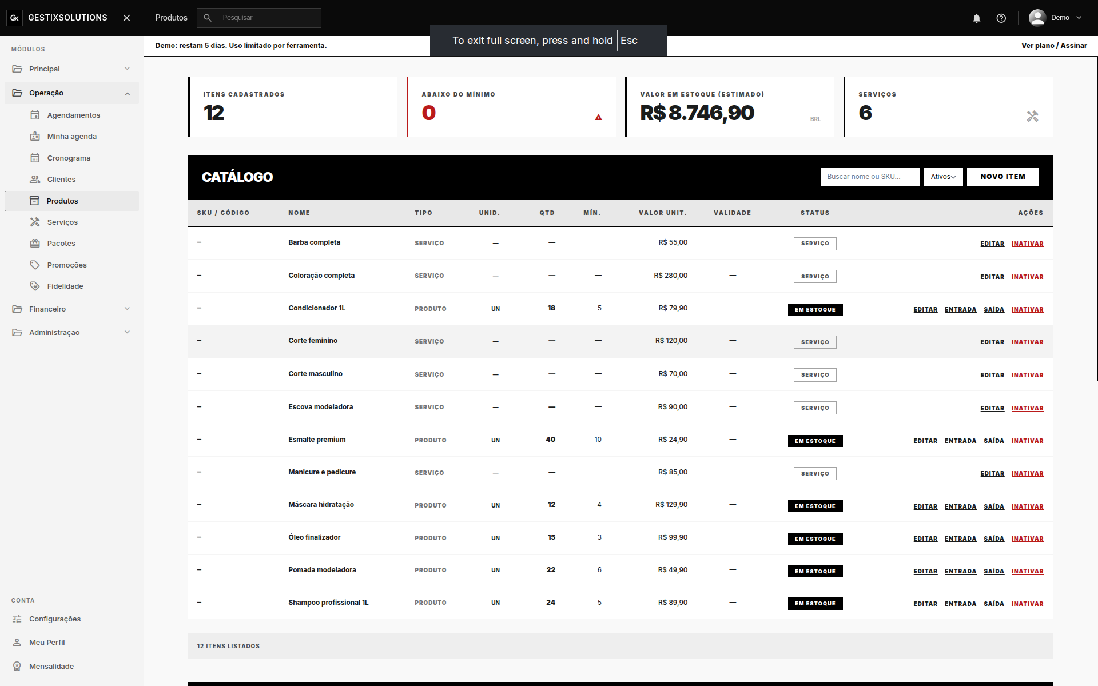This screenshot has width=1098, height=686.
Task: Expand the Administração module
Action: point(71,332)
